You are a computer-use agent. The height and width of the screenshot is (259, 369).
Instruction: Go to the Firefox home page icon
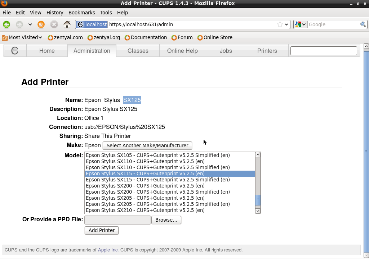[67, 24]
